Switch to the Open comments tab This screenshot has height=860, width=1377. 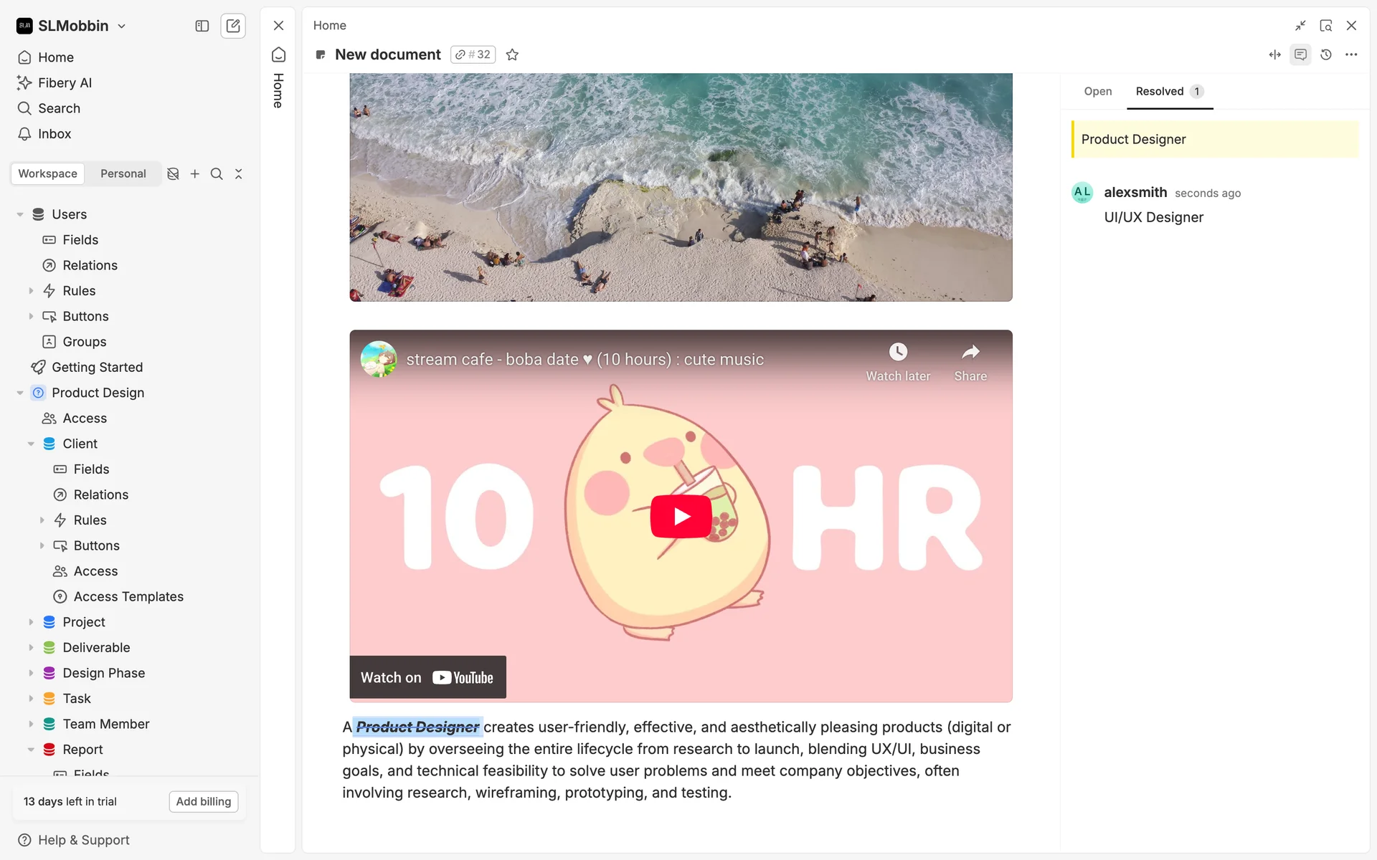(1097, 91)
